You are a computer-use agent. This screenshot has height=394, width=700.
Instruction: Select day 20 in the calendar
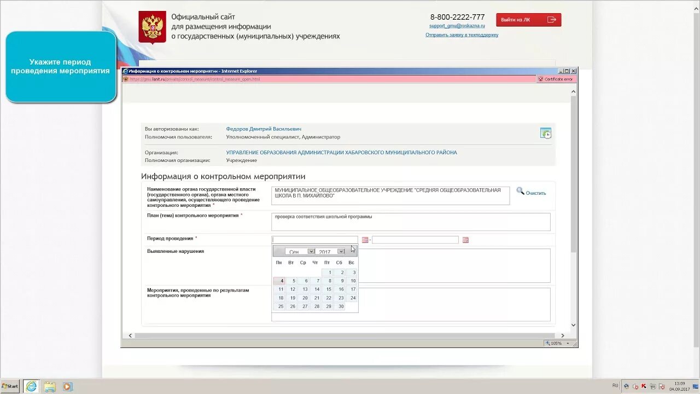coord(303,298)
